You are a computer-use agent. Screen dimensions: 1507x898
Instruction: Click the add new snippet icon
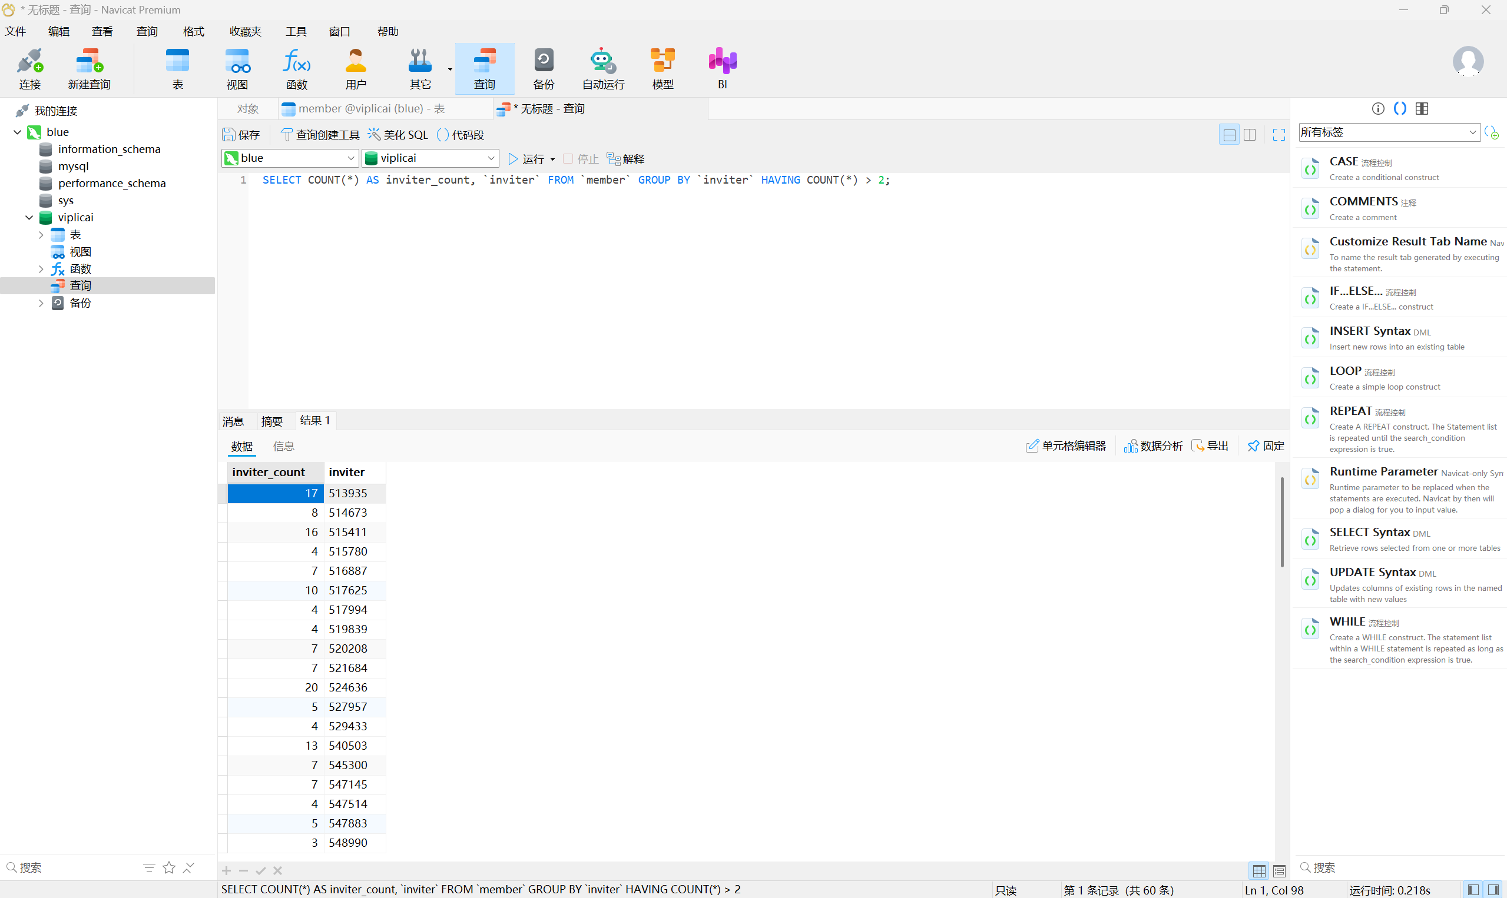1492,132
